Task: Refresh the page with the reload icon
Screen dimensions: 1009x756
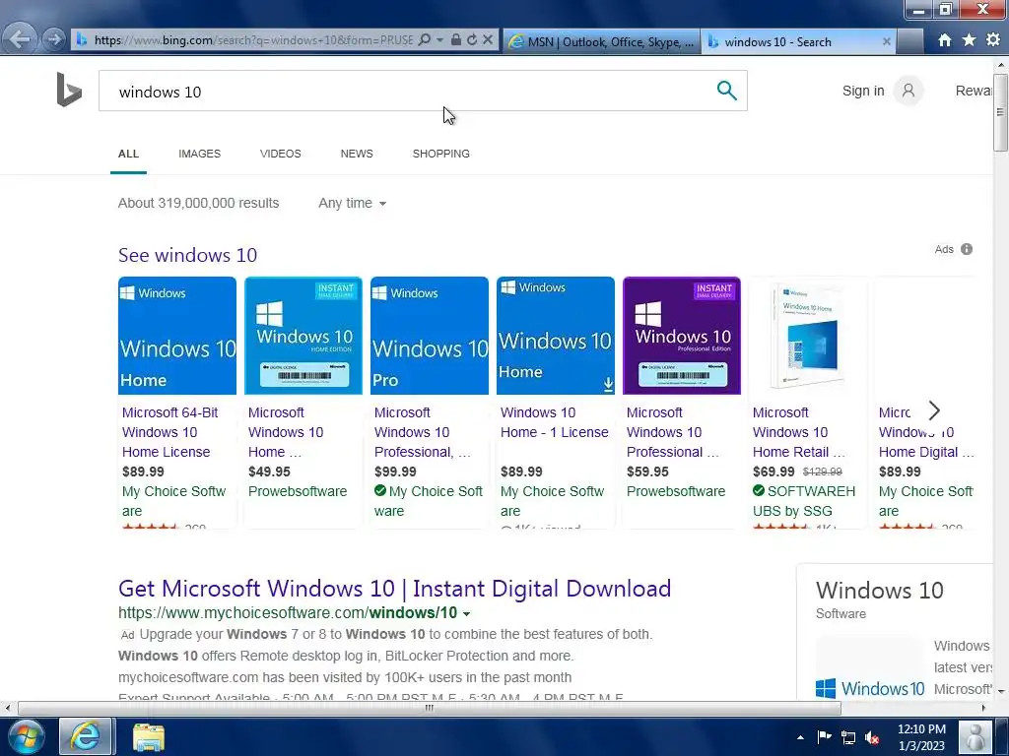Action: (472, 39)
